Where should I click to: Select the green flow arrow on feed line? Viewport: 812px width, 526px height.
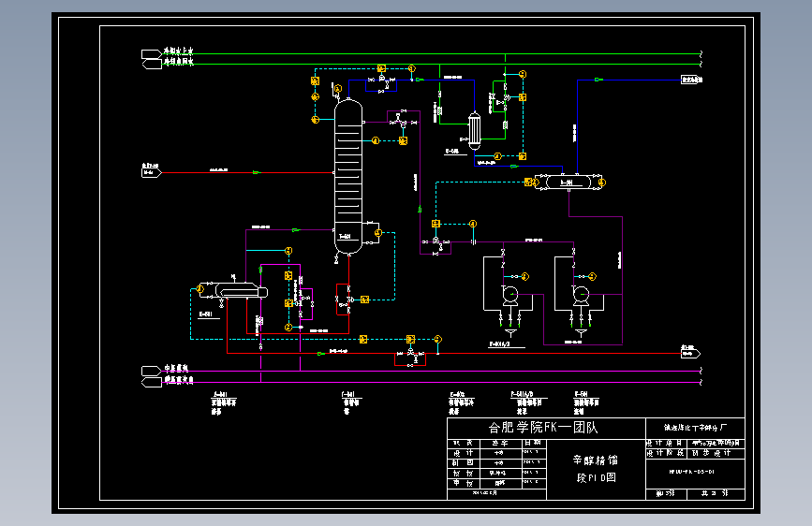point(257,172)
